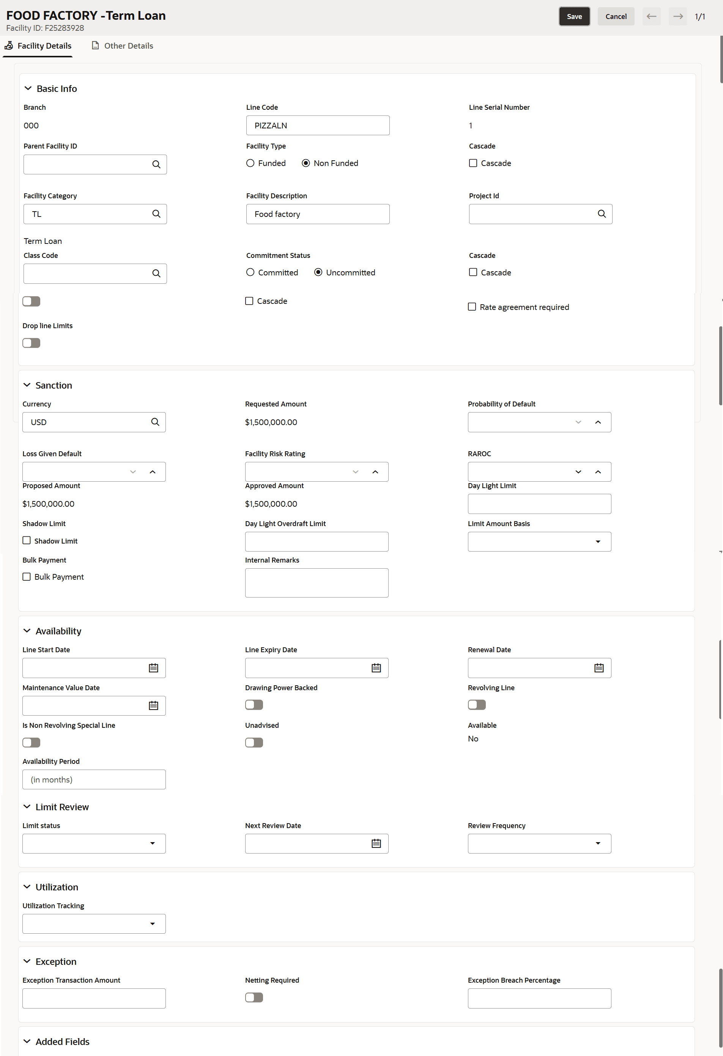Enable the Shadow Limit checkbox
Screen dimensions: 723x1056
pos(27,540)
